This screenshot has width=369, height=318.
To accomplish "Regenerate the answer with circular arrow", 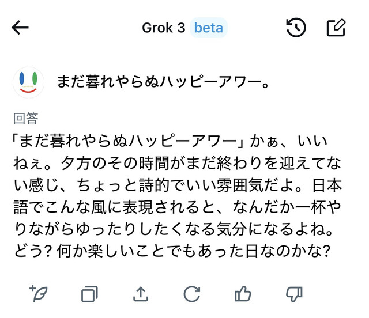I will point(191,294).
